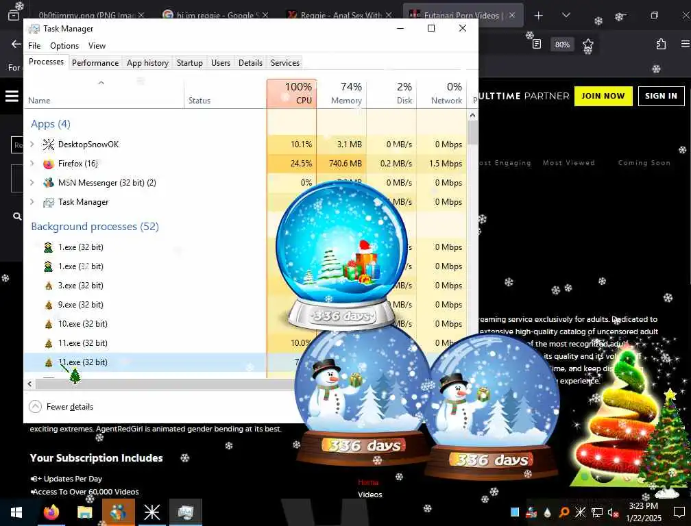Click the process list scroll-up arrow
This screenshot has width=691, height=526.
[472, 115]
